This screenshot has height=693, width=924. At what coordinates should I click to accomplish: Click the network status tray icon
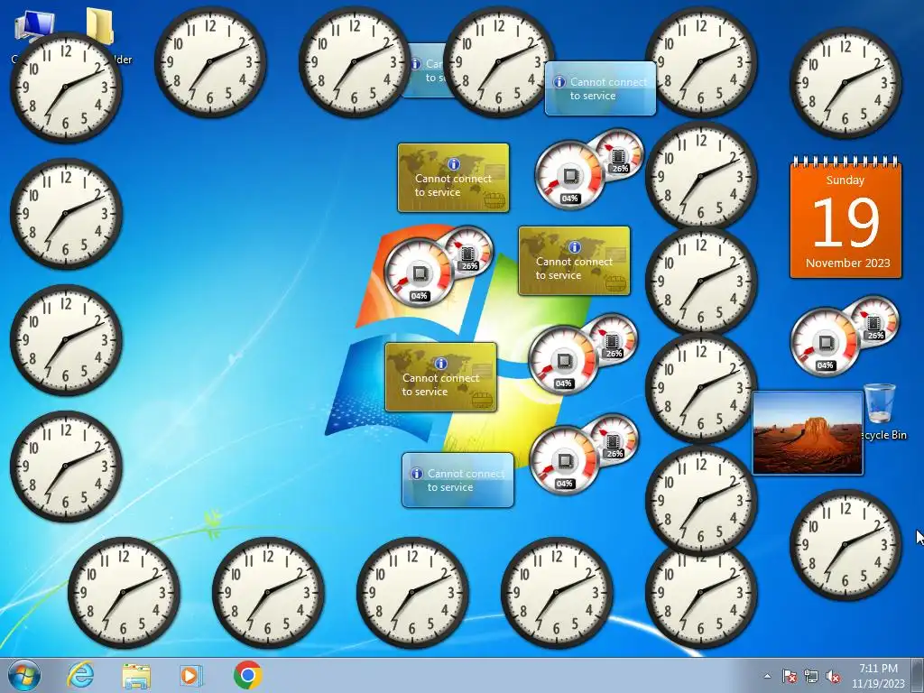811,676
